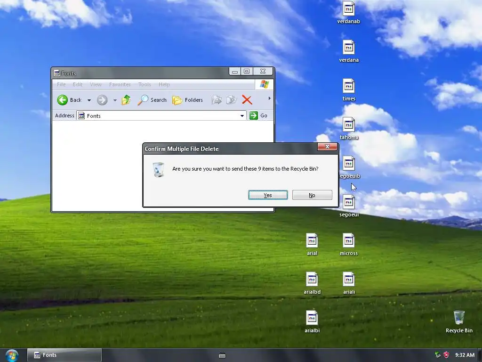Click the red Delete X toolbar icon

[247, 100]
